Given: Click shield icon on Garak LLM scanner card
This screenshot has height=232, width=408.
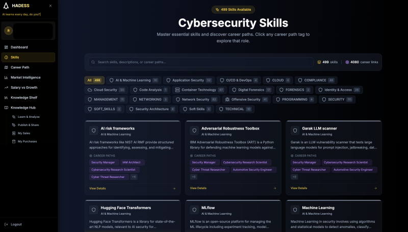Looking at the screenshot, I should point(295,131).
